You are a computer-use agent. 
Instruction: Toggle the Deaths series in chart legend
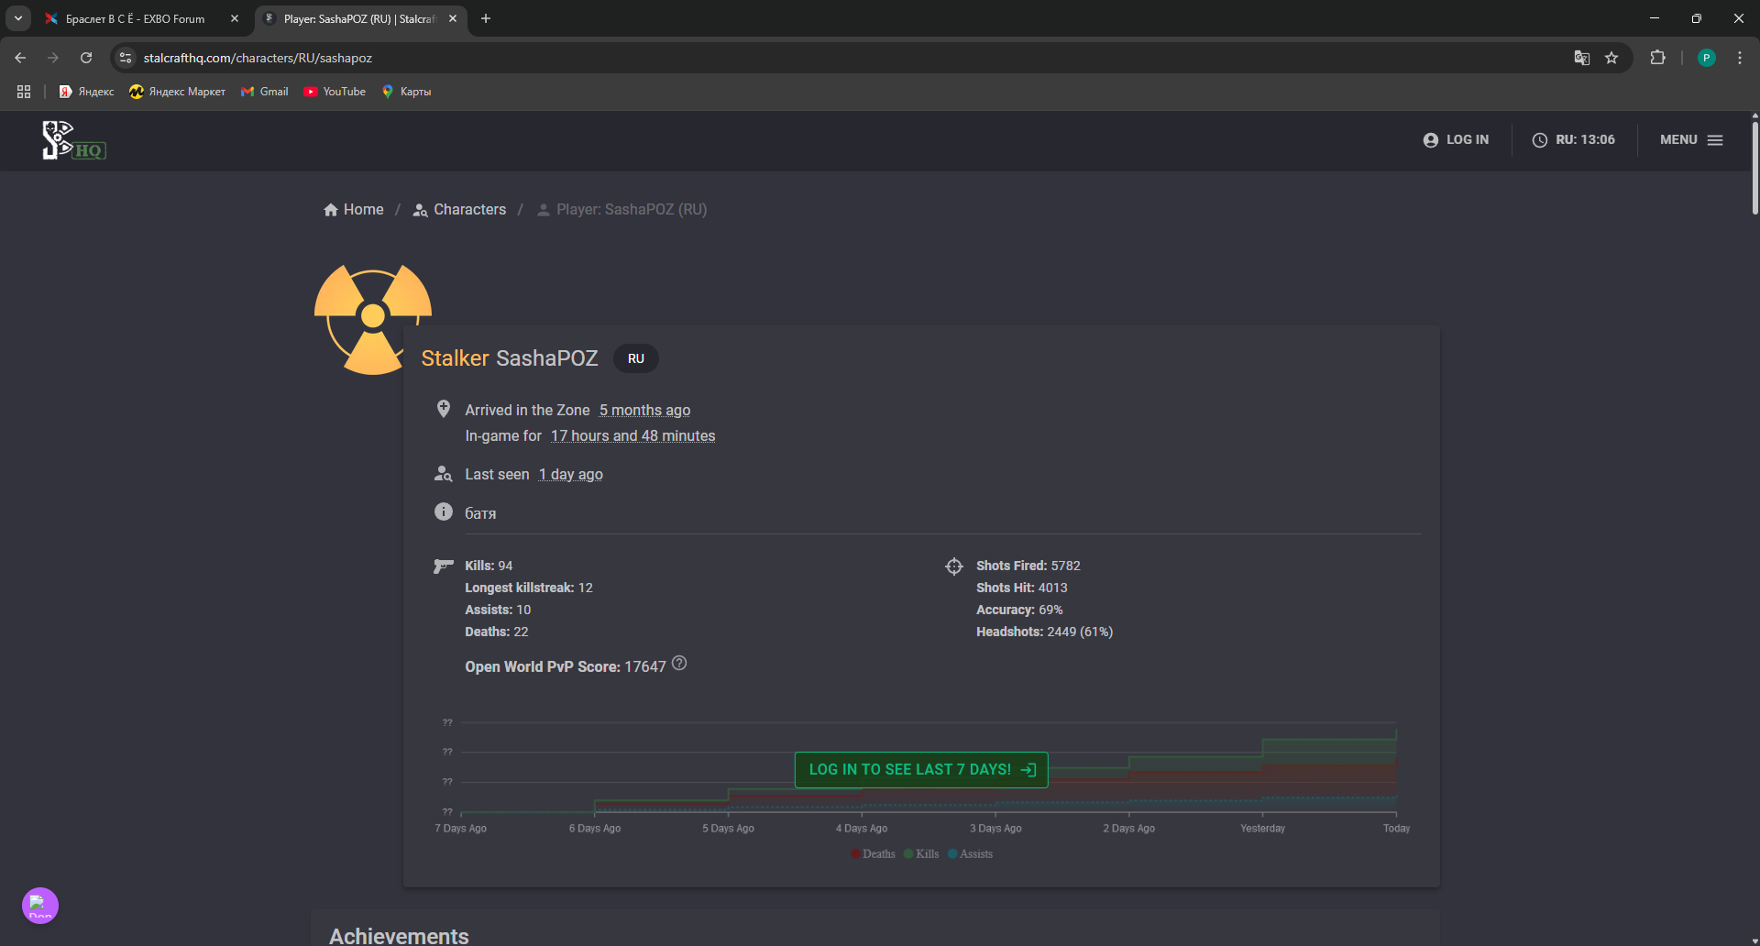click(873, 853)
